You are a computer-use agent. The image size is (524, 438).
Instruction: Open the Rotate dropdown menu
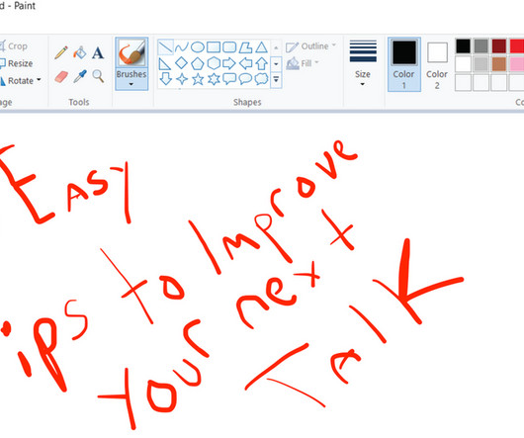(x=21, y=80)
